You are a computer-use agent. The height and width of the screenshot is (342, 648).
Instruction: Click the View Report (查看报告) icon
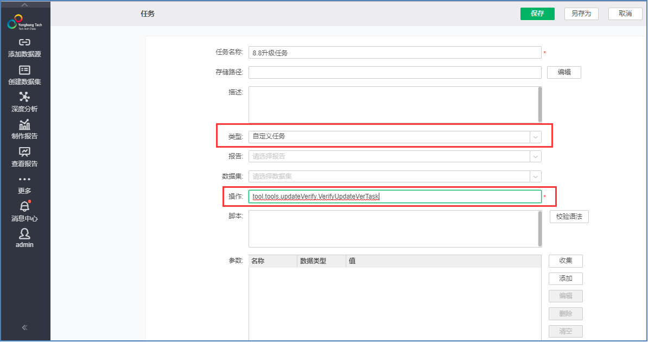(24, 152)
